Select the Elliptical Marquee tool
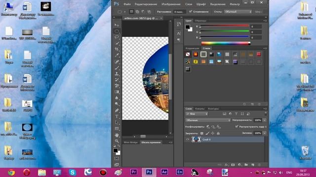The height and width of the screenshot is (177, 316). (117, 31)
